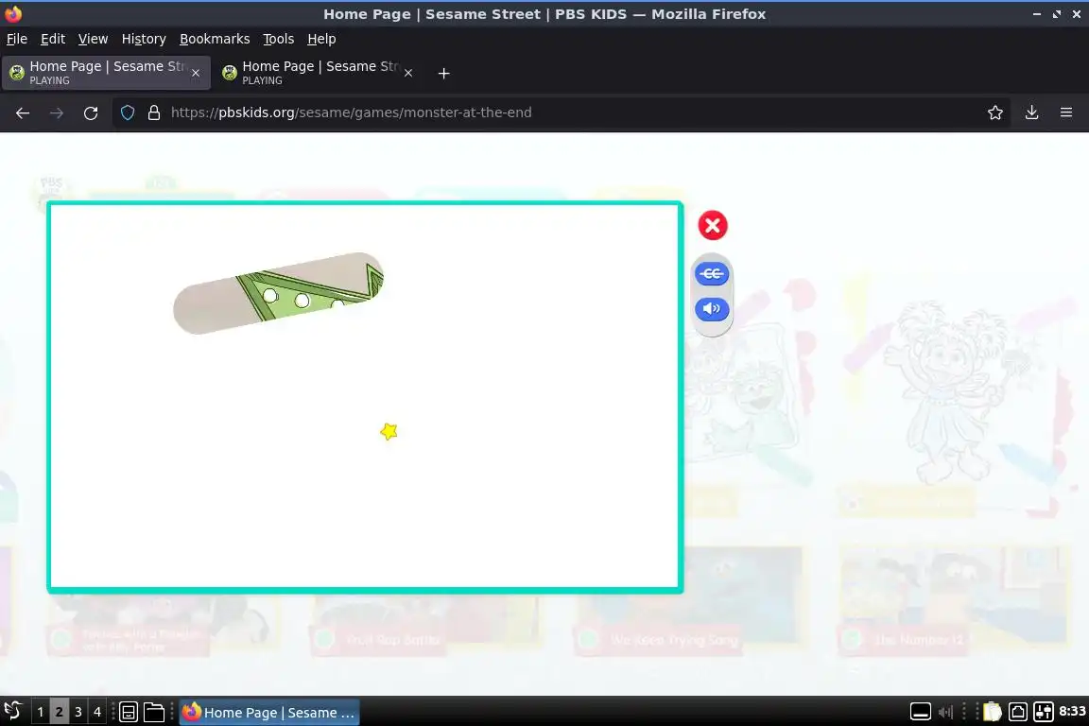Screen dimensions: 1089x726
Task: Switch to the second Sesame Street tab
Action: tap(318, 73)
